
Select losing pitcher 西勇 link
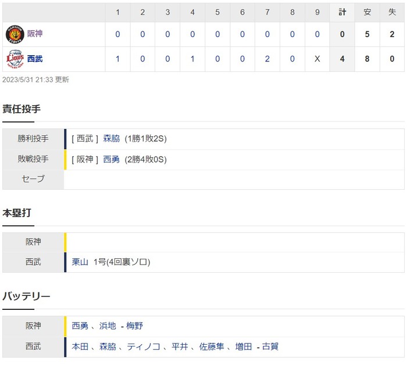click(x=112, y=160)
